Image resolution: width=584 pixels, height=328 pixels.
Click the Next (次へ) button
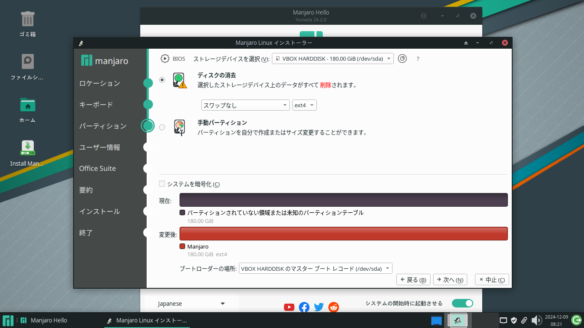(x=450, y=280)
